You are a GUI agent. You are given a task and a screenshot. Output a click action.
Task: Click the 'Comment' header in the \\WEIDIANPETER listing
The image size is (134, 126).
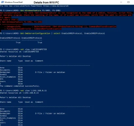pos(39,61)
